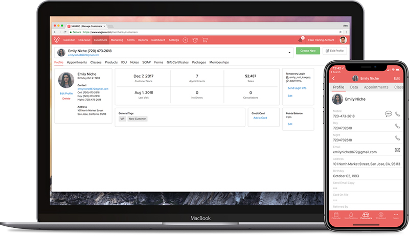Click the browser back arrow
Screen dimensions: 409x236
tap(55, 32)
